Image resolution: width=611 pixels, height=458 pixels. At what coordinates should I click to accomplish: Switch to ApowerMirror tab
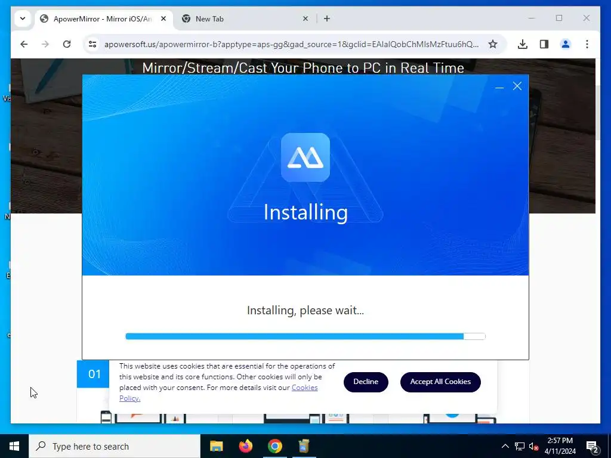point(103,18)
